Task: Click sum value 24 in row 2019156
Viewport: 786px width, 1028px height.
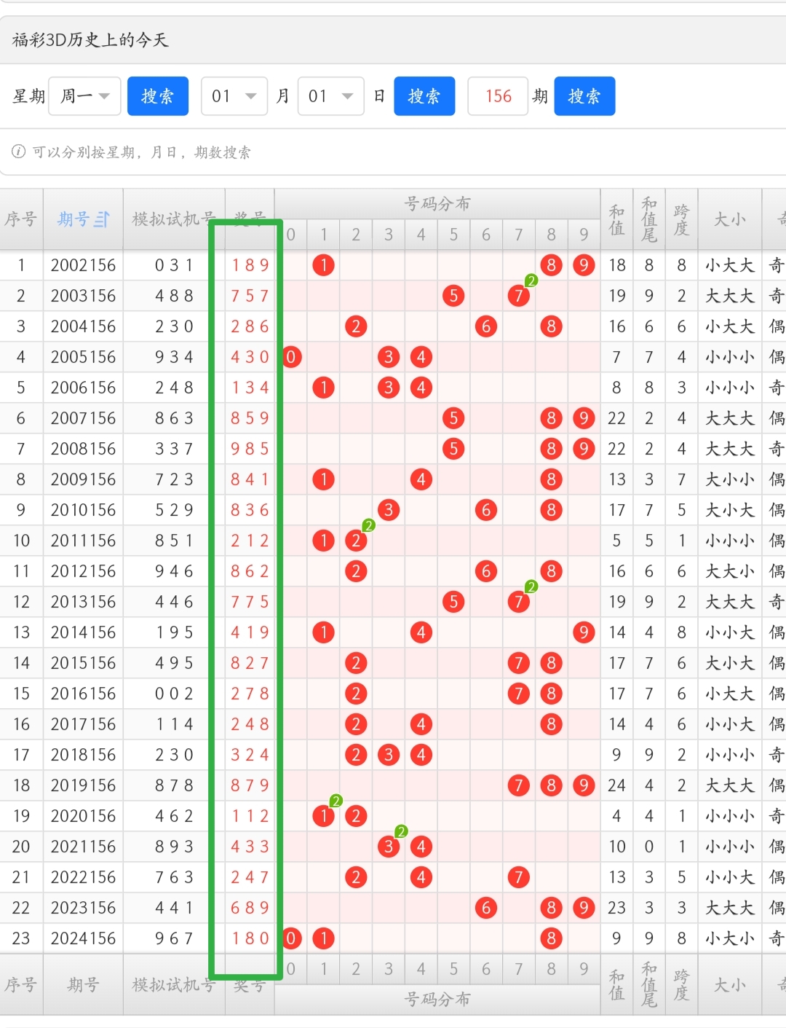Action: [x=617, y=785]
